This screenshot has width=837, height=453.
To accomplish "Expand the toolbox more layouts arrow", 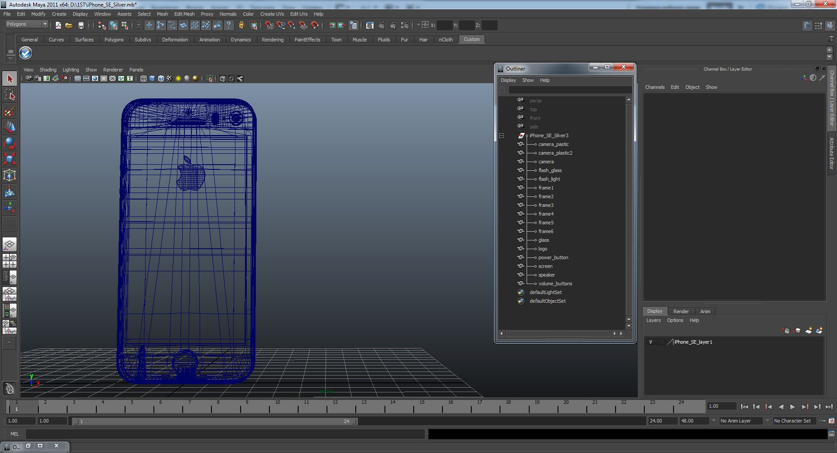I will 9,342.
